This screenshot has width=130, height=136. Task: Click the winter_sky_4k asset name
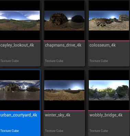58,115
